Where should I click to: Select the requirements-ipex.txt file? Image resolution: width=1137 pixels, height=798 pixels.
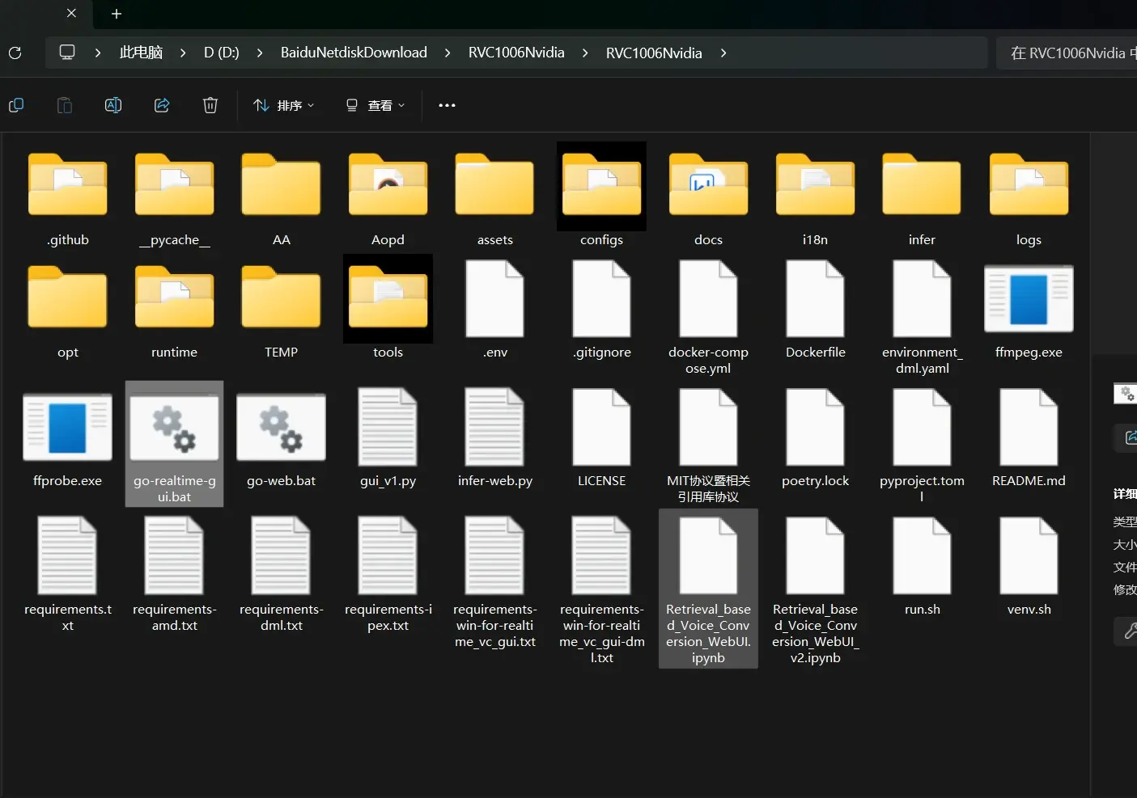(388, 575)
